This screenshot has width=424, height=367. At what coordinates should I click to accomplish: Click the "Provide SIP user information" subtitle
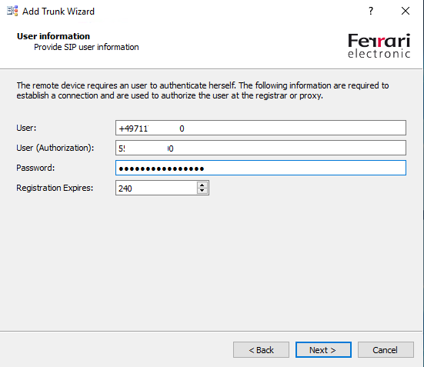pos(86,48)
